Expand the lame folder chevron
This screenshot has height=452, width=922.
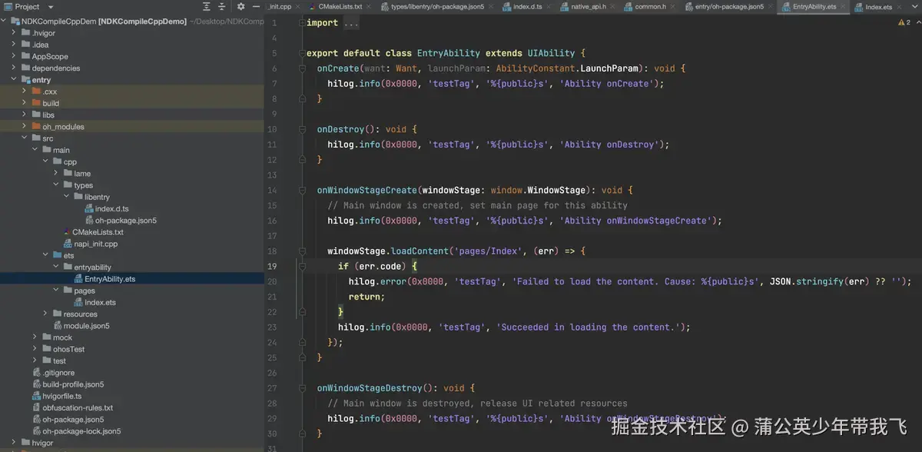[56, 174]
